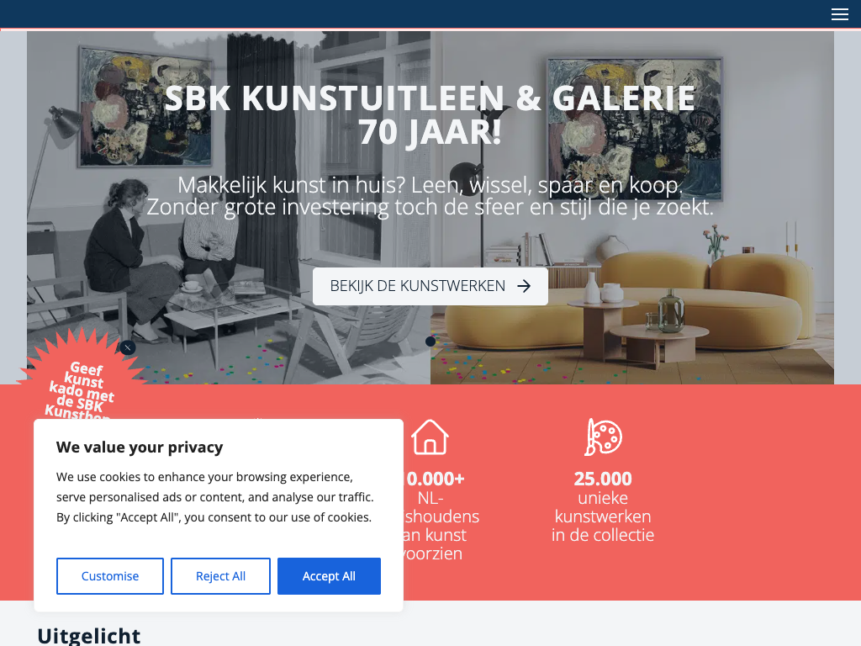Click the arrow icon in the Bekijk button
861x646 pixels.
click(524, 286)
